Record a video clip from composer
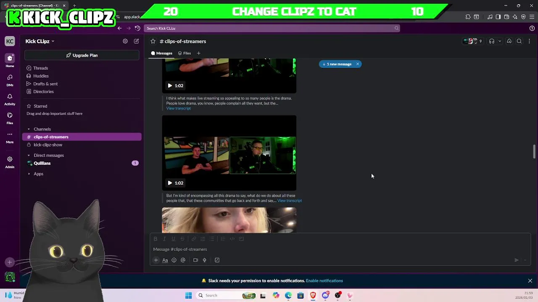 tap(195, 260)
